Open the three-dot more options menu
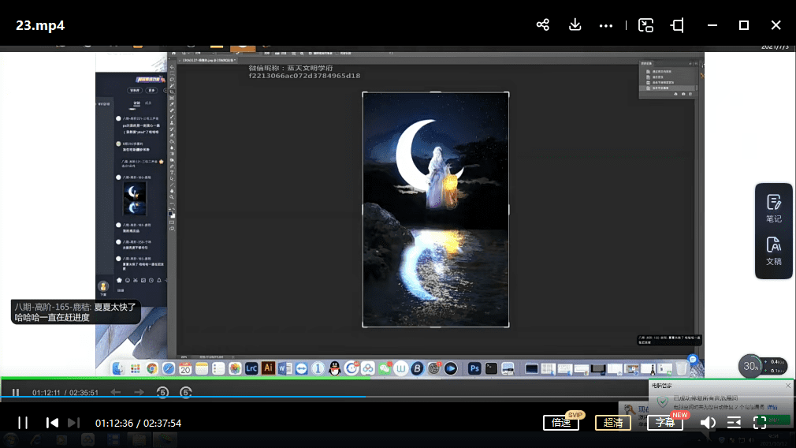This screenshot has width=796, height=448. (605, 25)
